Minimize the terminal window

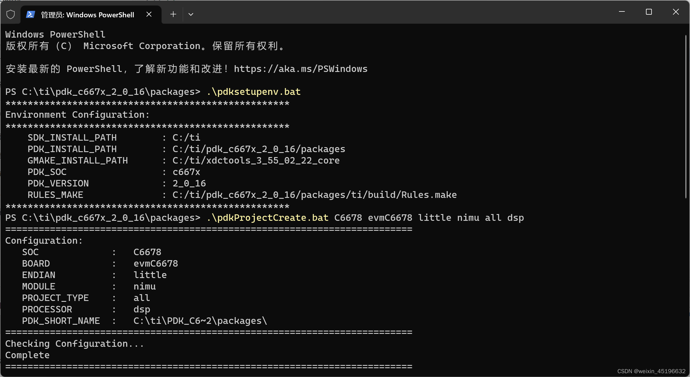tap(622, 12)
